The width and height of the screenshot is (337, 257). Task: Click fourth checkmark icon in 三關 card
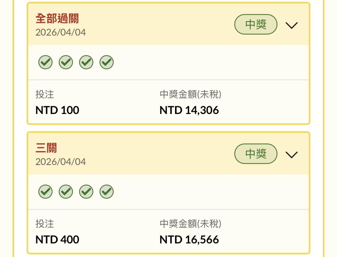pos(107,192)
